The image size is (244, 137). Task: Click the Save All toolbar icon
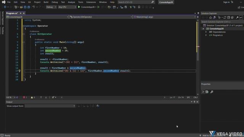(x=29, y=7)
